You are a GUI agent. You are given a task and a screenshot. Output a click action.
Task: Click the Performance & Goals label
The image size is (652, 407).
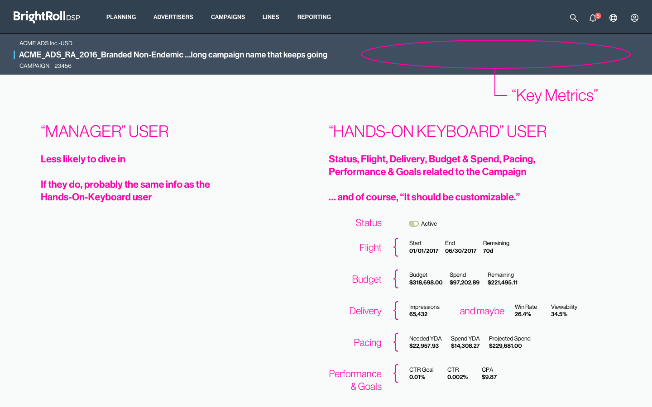click(355, 380)
